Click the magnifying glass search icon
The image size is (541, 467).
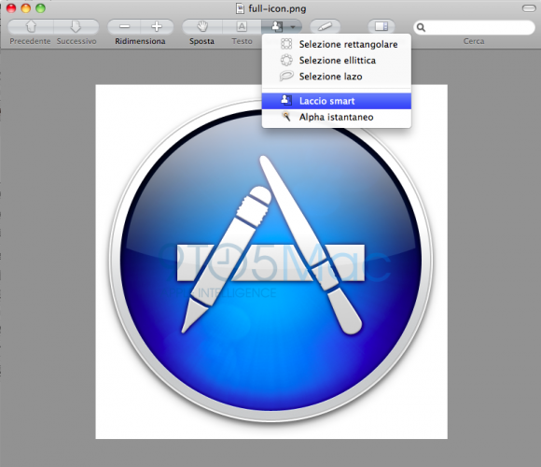click(x=421, y=27)
